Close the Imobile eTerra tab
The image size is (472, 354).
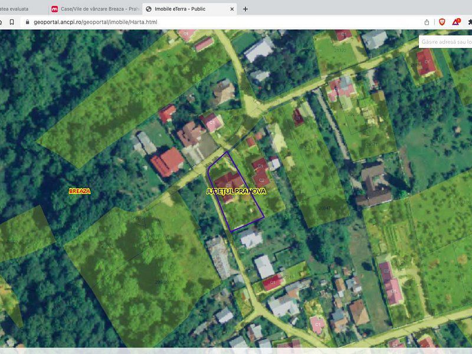tap(232, 9)
